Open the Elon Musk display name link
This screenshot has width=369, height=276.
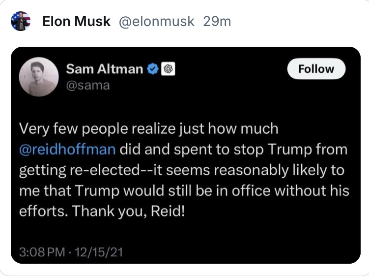point(76,22)
